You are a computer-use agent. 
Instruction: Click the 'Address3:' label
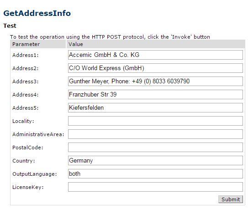[x=25, y=82]
